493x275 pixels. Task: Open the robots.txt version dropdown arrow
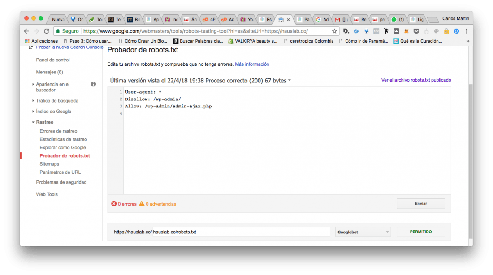pyautogui.click(x=290, y=81)
